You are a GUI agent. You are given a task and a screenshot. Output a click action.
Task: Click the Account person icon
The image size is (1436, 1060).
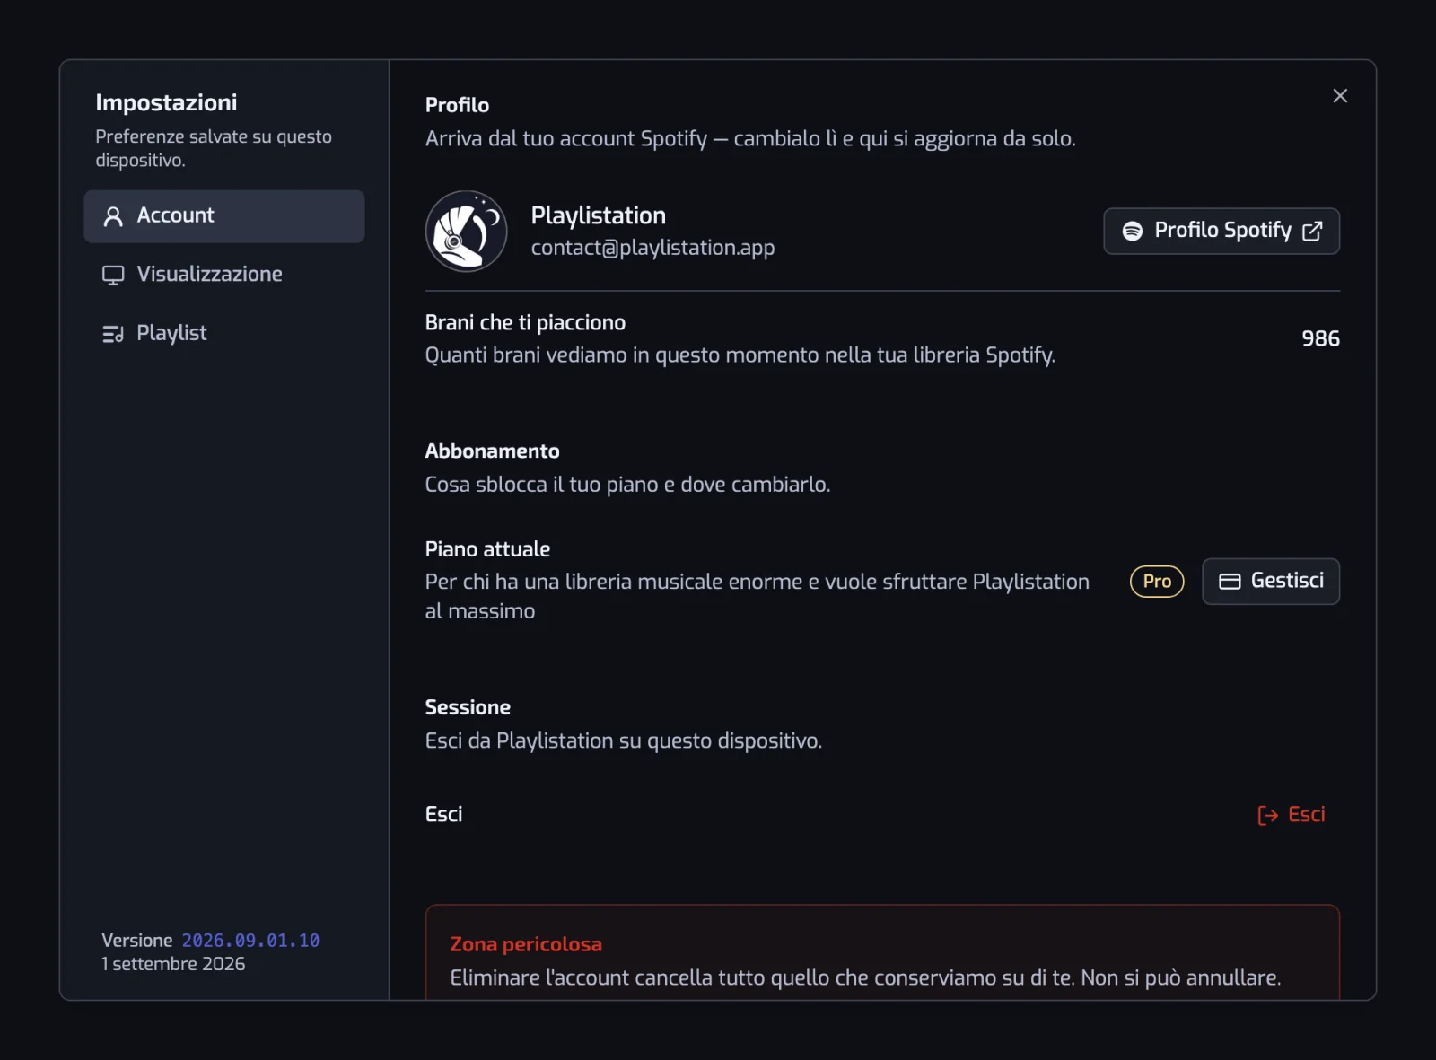113,216
